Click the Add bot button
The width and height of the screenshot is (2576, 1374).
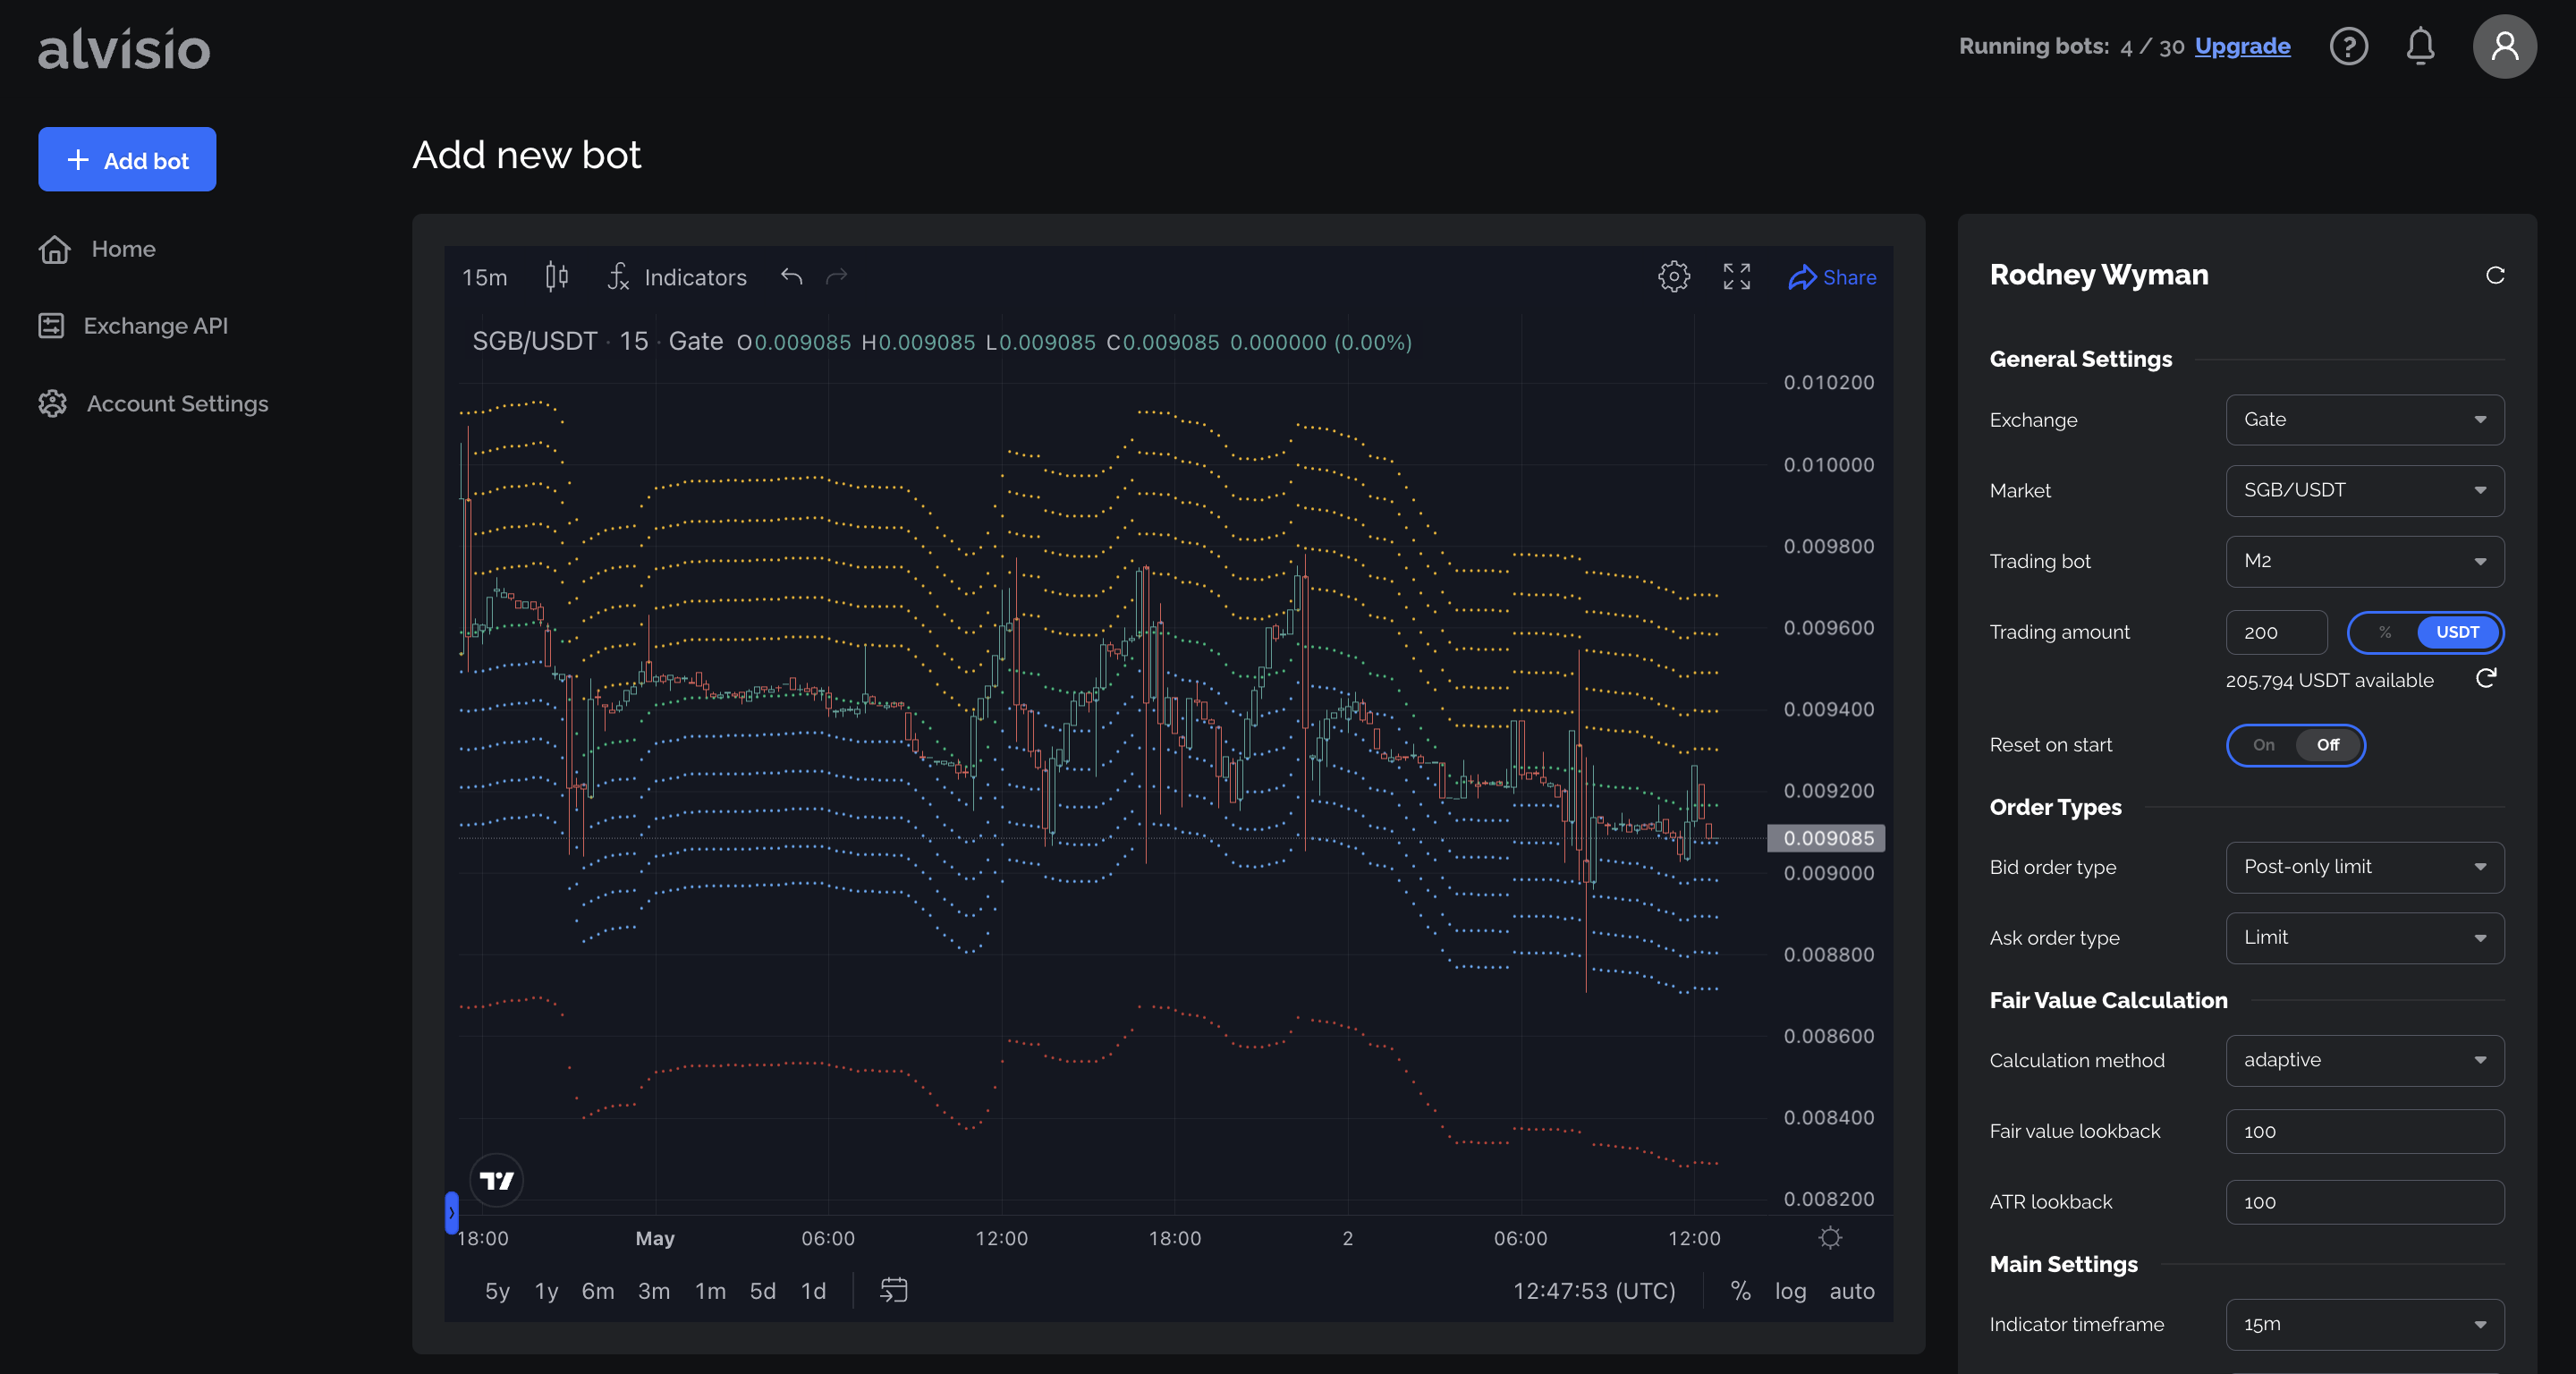point(127,160)
